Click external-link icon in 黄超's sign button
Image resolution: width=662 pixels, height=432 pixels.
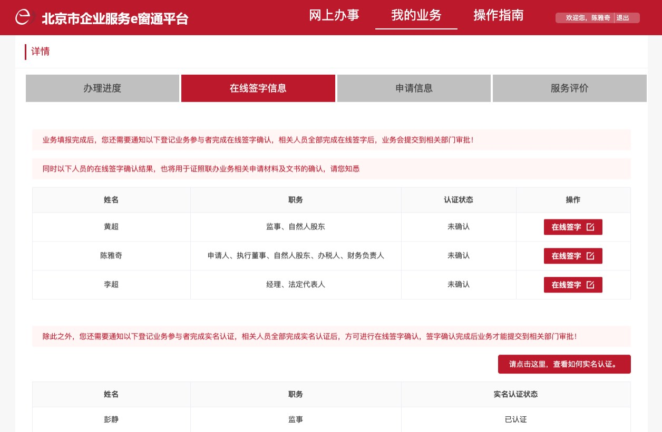coord(590,227)
